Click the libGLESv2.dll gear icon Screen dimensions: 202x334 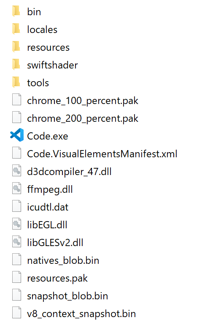pyautogui.click(x=16, y=241)
